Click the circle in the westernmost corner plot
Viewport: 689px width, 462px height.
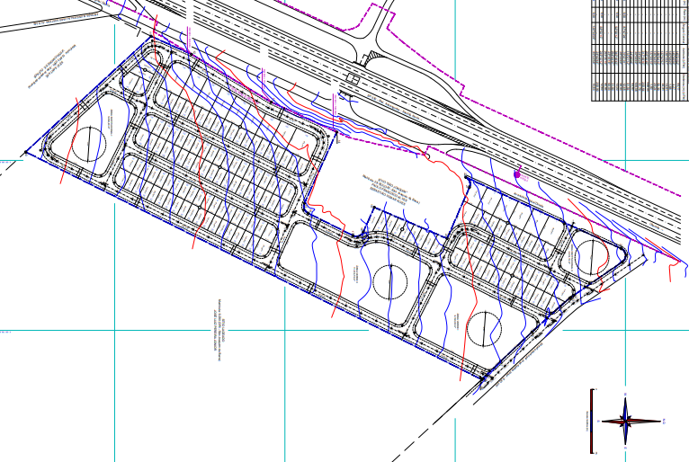[x=89, y=144]
